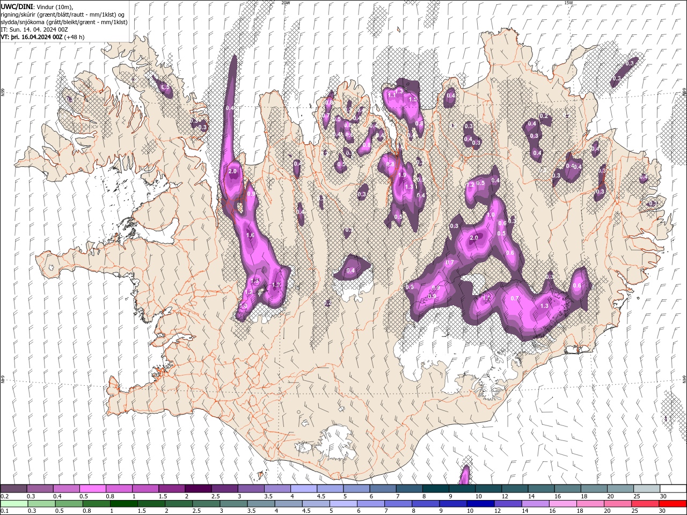
Task: Select the light green 0.3 rain legend swatch
Action: pyautogui.click(x=42, y=504)
